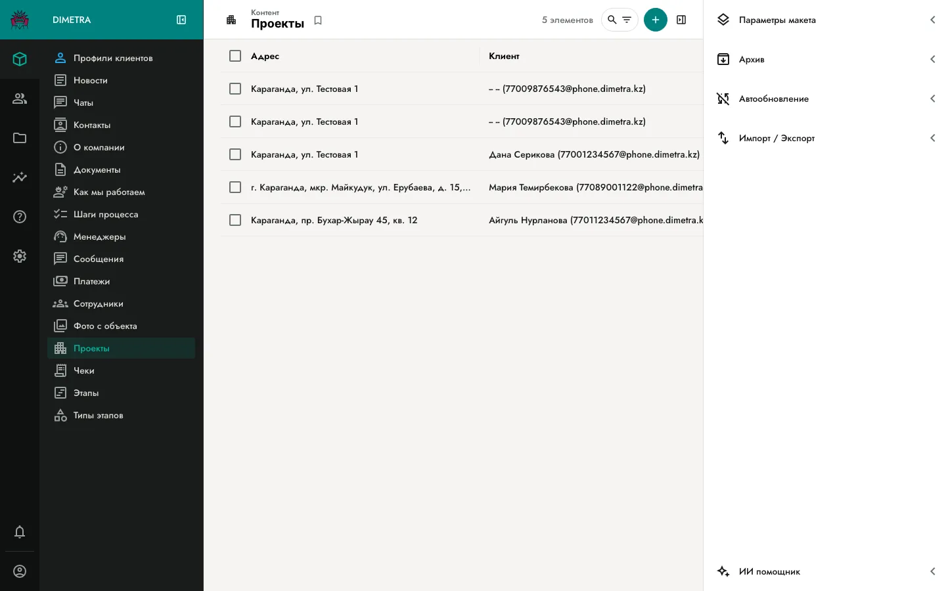Select Проекты in the sidebar
946x591 pixels.
pyautogui.click(x=122, y=348)
